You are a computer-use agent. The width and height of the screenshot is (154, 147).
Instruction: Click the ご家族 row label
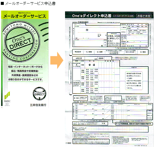click(124, 27)
